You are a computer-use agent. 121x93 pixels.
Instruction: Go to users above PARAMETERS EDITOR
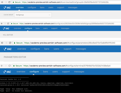56,49
